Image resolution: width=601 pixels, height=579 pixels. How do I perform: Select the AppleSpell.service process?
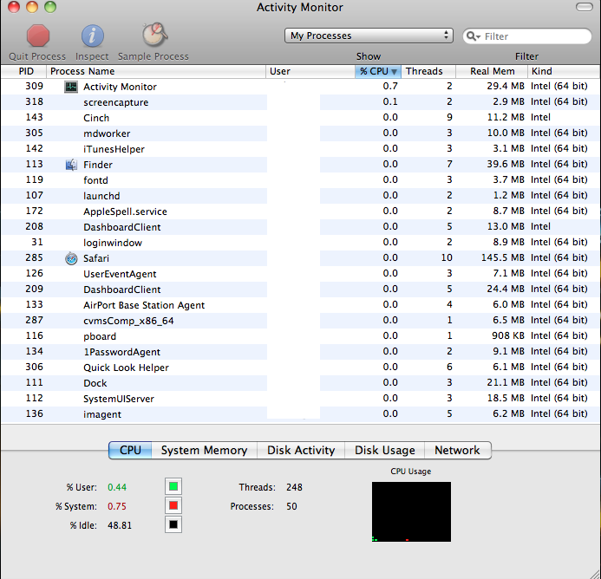300,211
